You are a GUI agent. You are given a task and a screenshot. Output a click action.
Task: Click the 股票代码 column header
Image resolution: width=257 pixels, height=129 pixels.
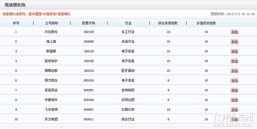pyautogui.click(x=89, y=23)
